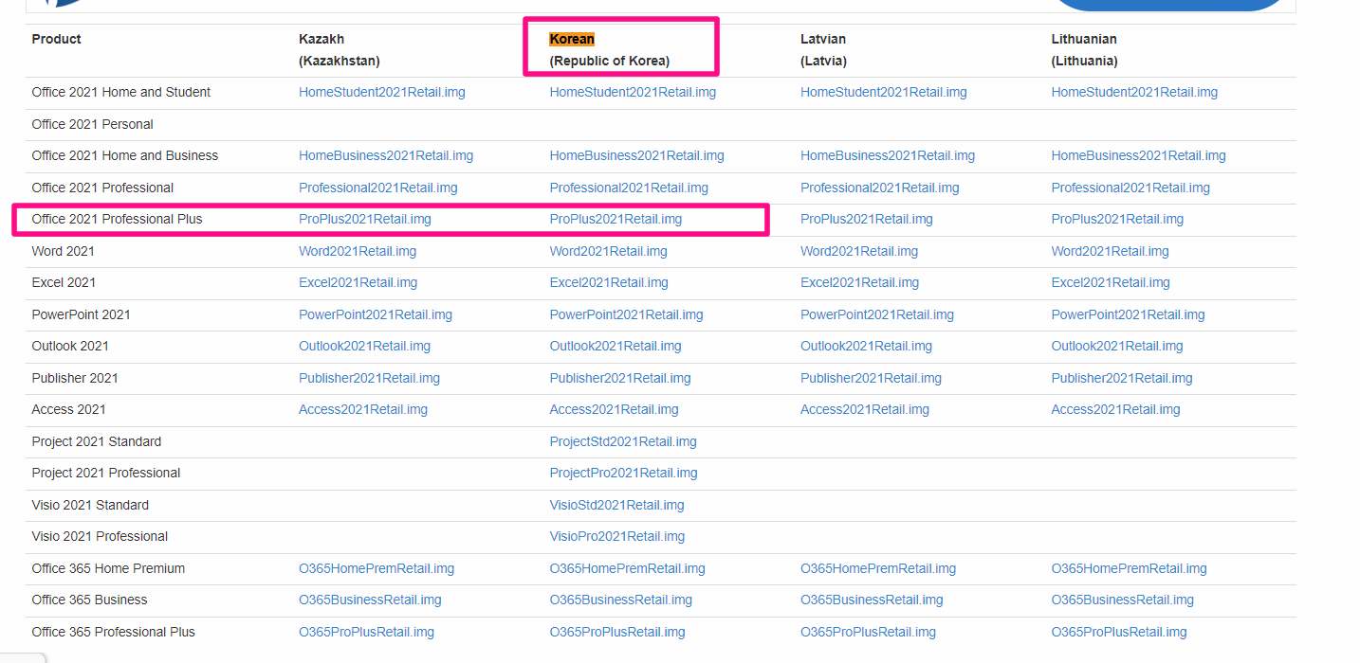Viewport: 1360px width, 663px height.
Task: Get Latvian Word2021Retail.img
Action: 859,251
